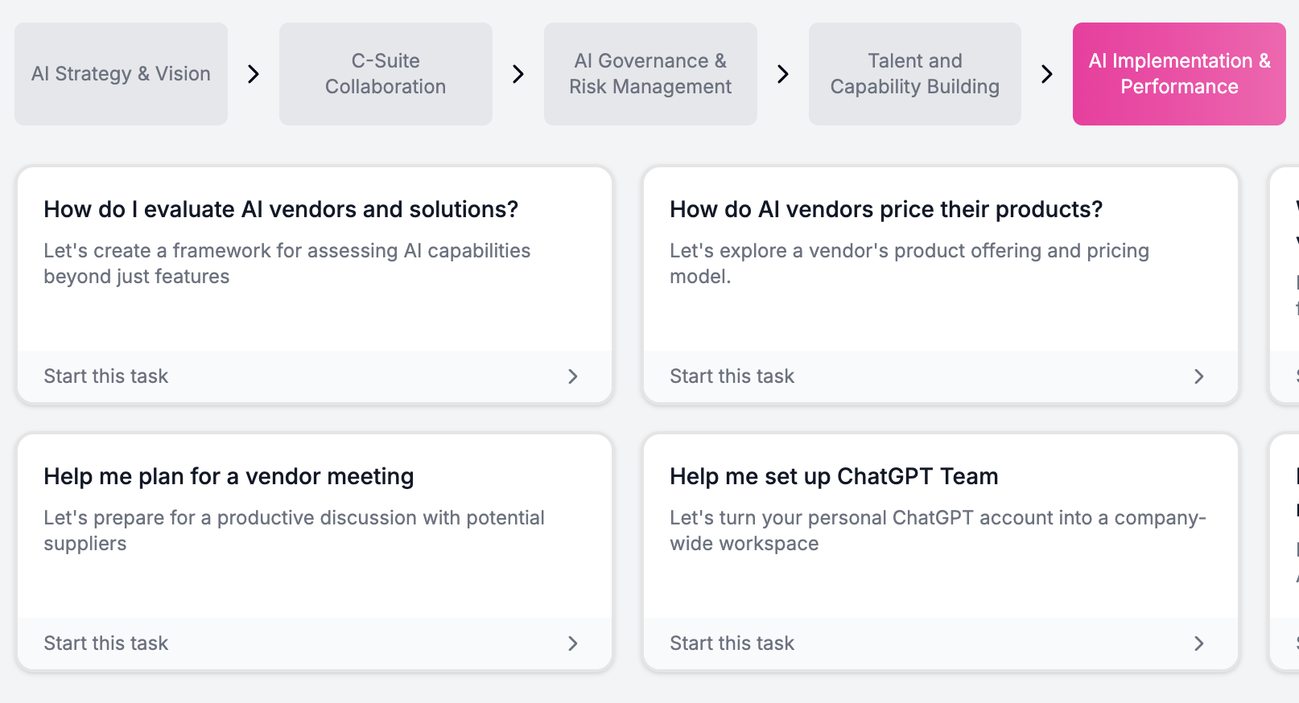The width and height of the screenshot is (1299, 703).
Task: Open the AI Governance & Risk Management stage
Action: [649, 73]
